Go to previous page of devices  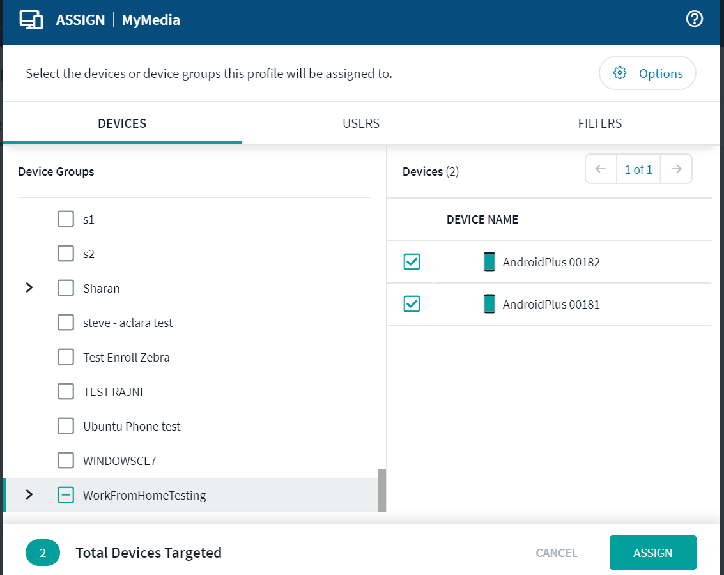tap(601, 169)
